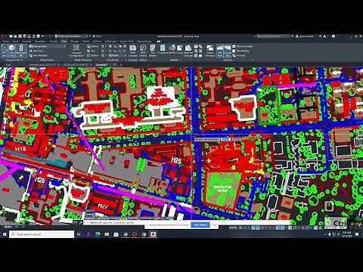
Task: Toggle Layout Tabs in Interface panel
Action: tap(228, 51)
